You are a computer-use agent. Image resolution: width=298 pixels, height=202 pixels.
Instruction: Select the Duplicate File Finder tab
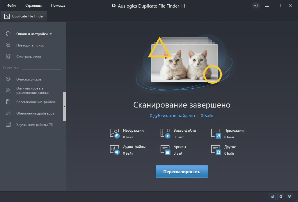[x=24, y=16]
